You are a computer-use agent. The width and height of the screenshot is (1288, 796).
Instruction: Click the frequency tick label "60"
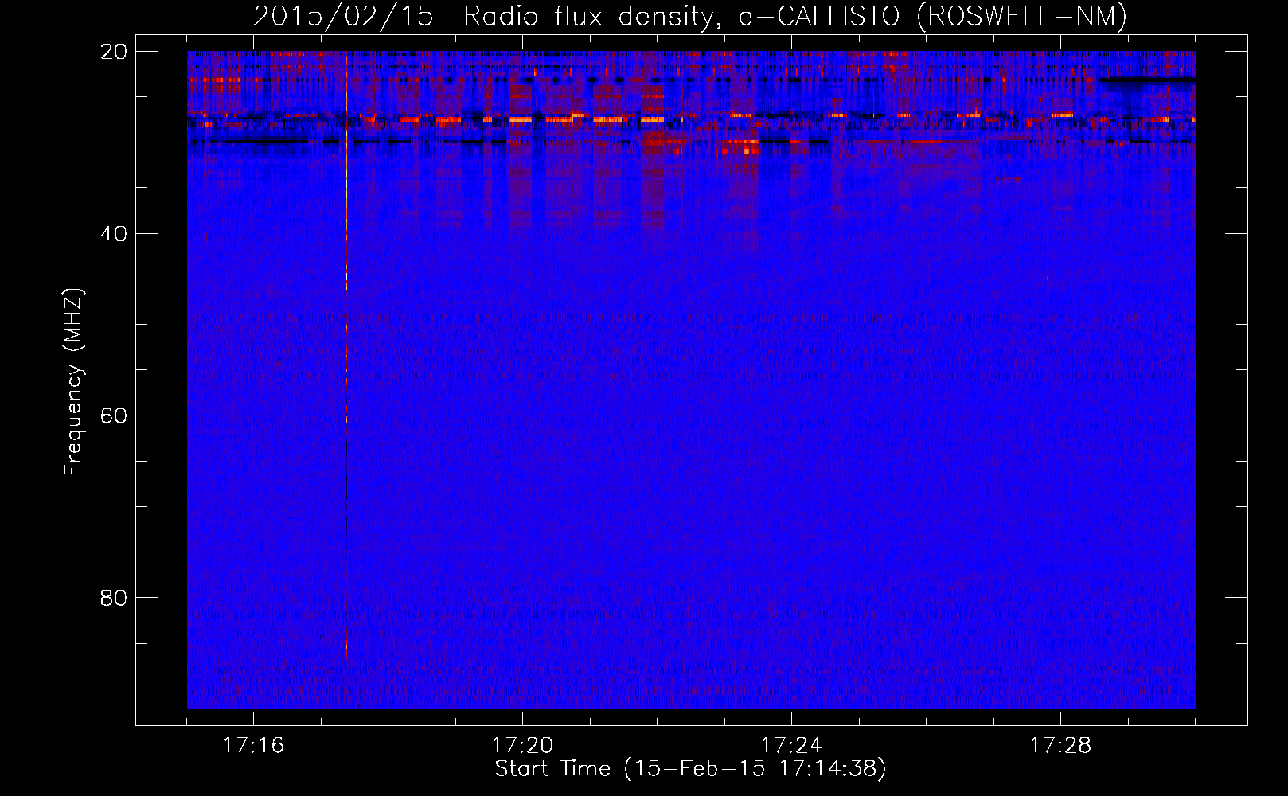114,416
